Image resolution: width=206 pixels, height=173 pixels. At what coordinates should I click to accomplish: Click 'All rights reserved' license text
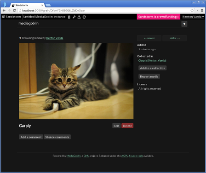[x=149, y=89]
